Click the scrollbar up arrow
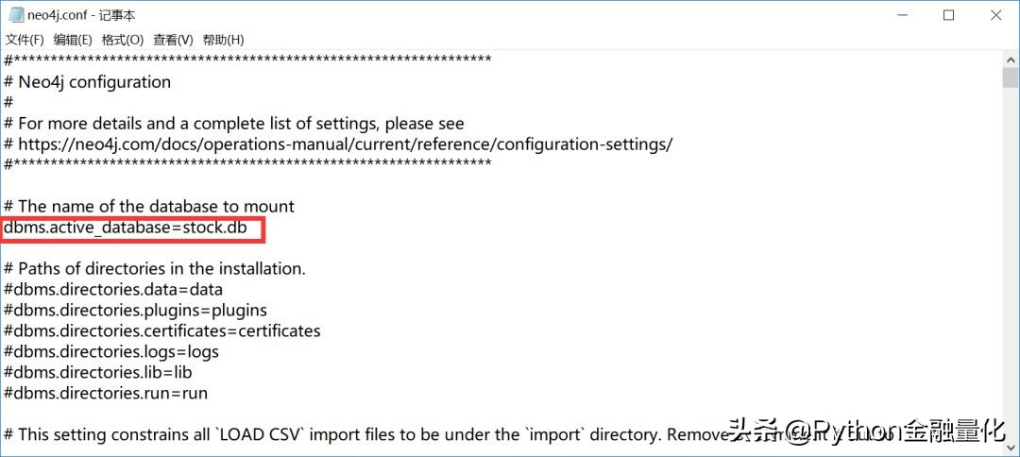This screenshot has width=1020, height=457. (x=1010, y=59)
